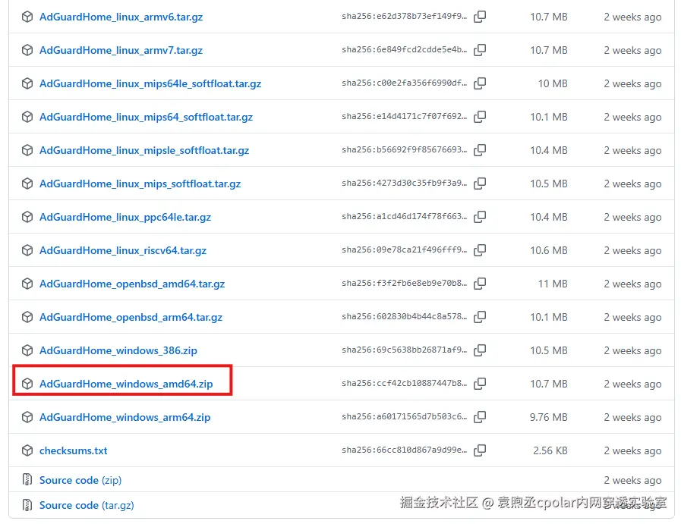Click file-zip icon beside Source code (zip)

click(27, 480)
